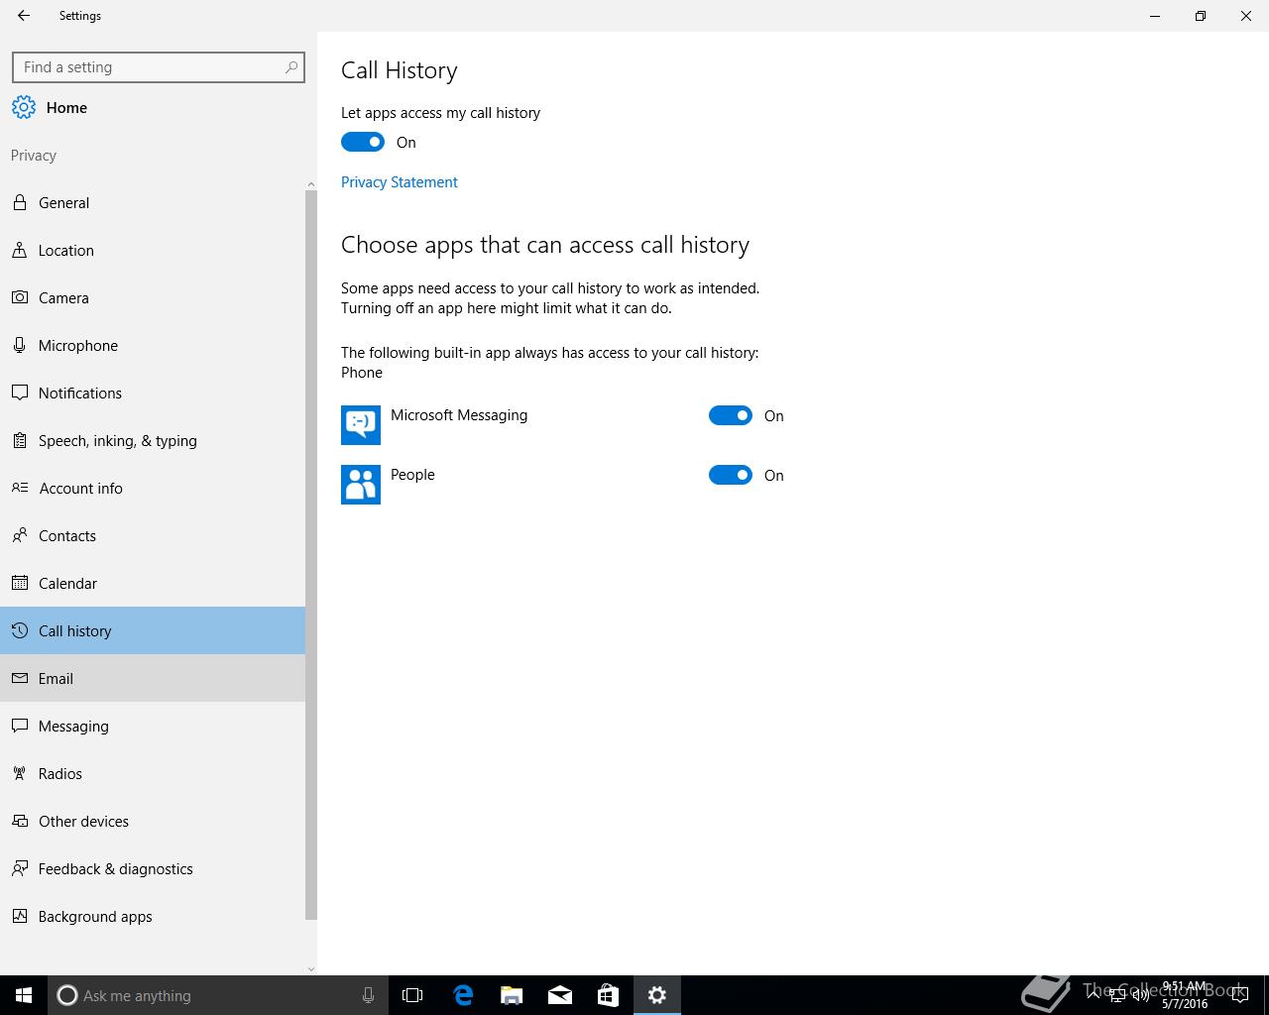Click the Speech, inking clipboard icon
Image resolution: width=1269 pixels, height=1015 pixels.
[x=20, y=440]
